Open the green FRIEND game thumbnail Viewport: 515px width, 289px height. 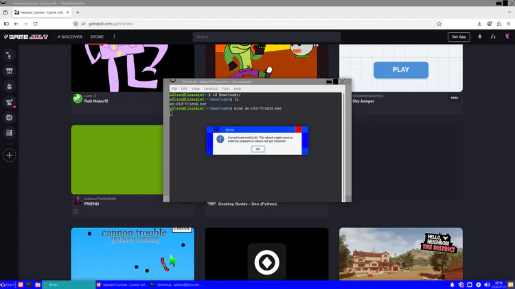(x=117, y=160)
